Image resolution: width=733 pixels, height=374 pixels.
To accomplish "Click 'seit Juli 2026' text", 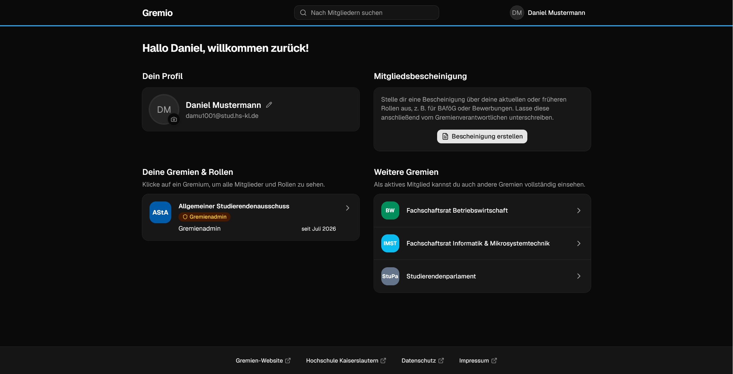I will click(319, 229).
